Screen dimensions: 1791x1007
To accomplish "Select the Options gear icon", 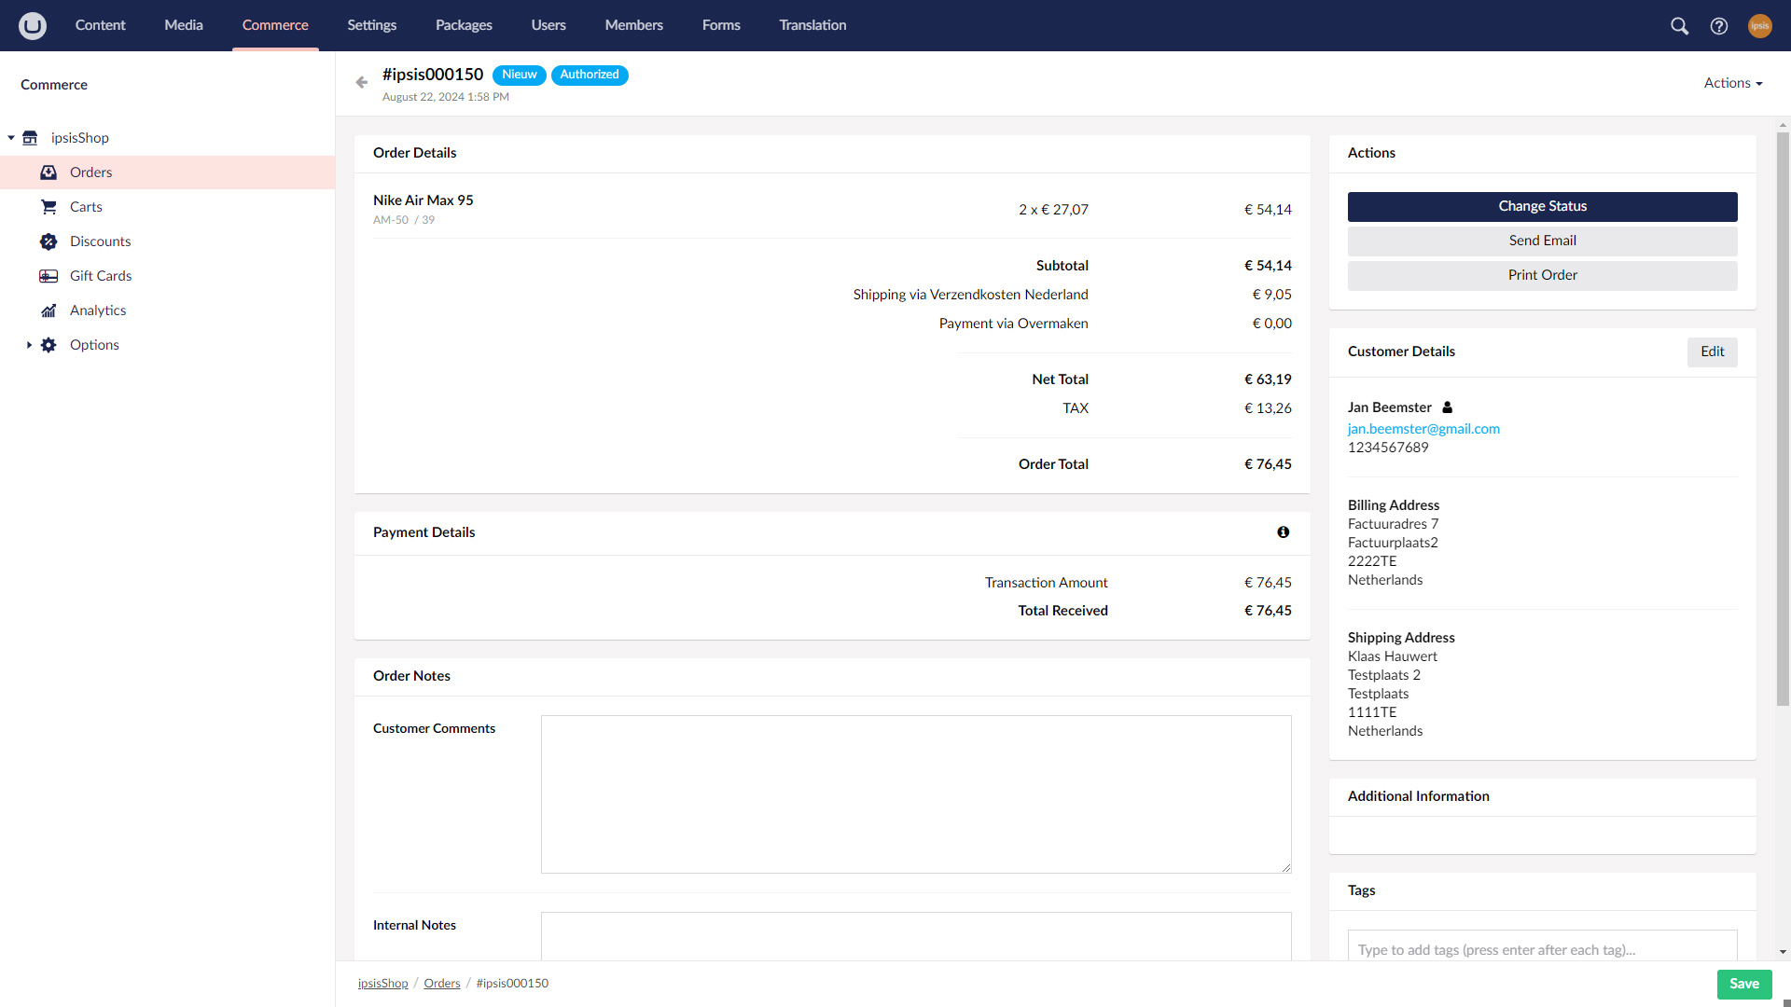I will [49, 345].
